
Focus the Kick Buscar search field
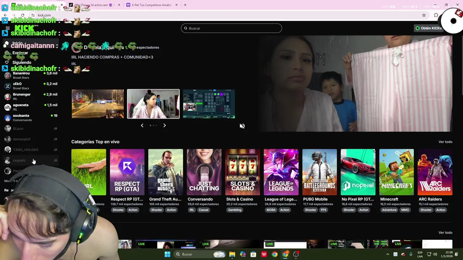[231, 28]
